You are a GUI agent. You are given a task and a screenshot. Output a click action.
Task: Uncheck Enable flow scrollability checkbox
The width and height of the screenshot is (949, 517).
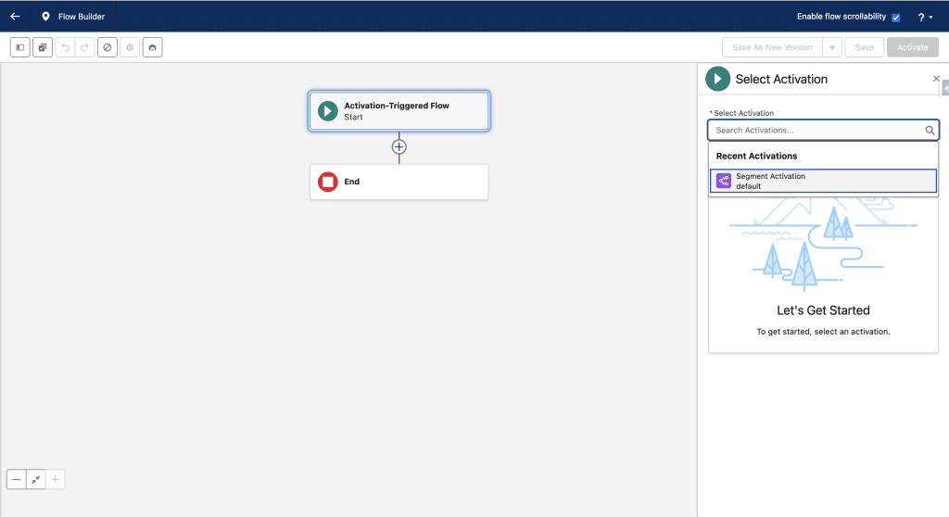point(895,17)
